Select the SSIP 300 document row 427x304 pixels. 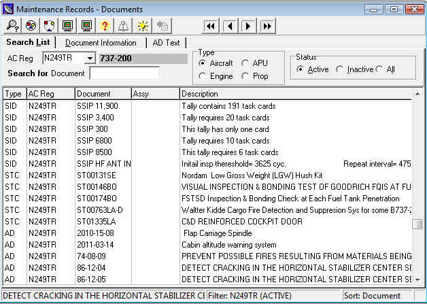(x=207, y=129)
